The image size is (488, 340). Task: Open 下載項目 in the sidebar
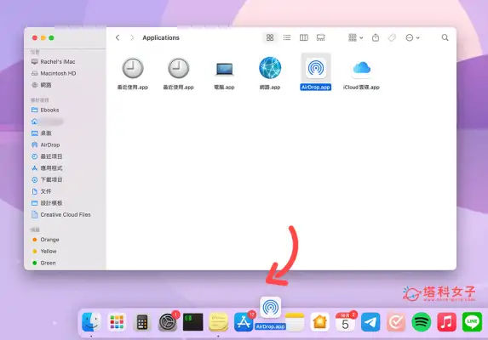47,180
